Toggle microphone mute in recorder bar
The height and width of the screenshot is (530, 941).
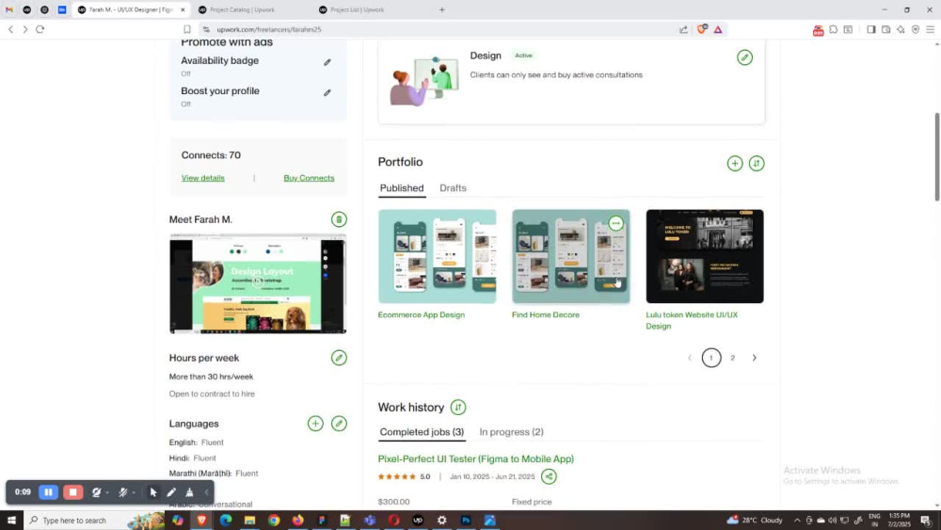[x=122, y=492]
